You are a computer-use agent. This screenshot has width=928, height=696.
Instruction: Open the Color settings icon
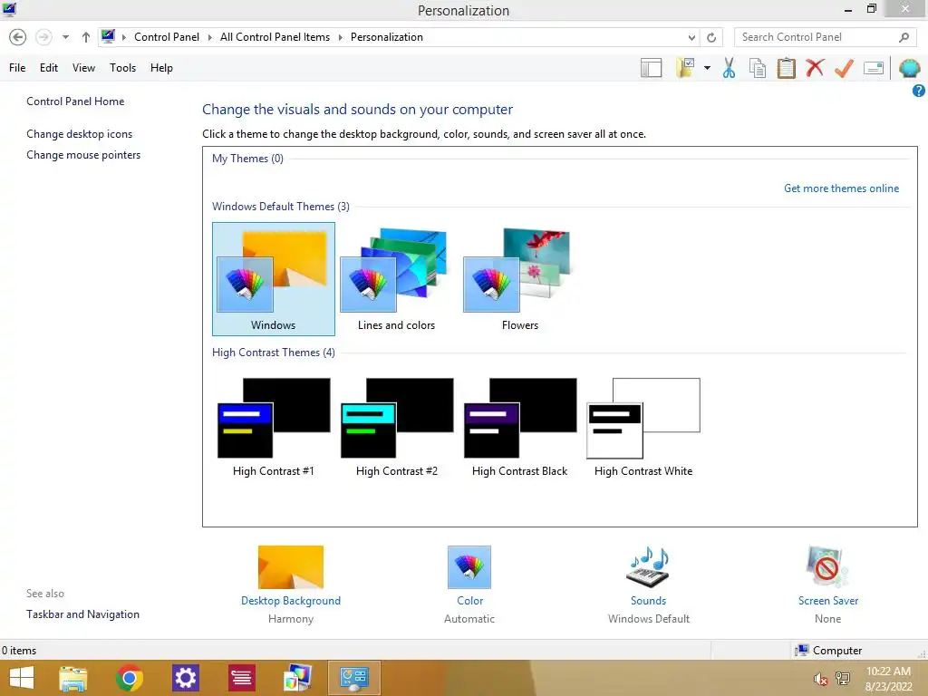click(x=469, y=567)
